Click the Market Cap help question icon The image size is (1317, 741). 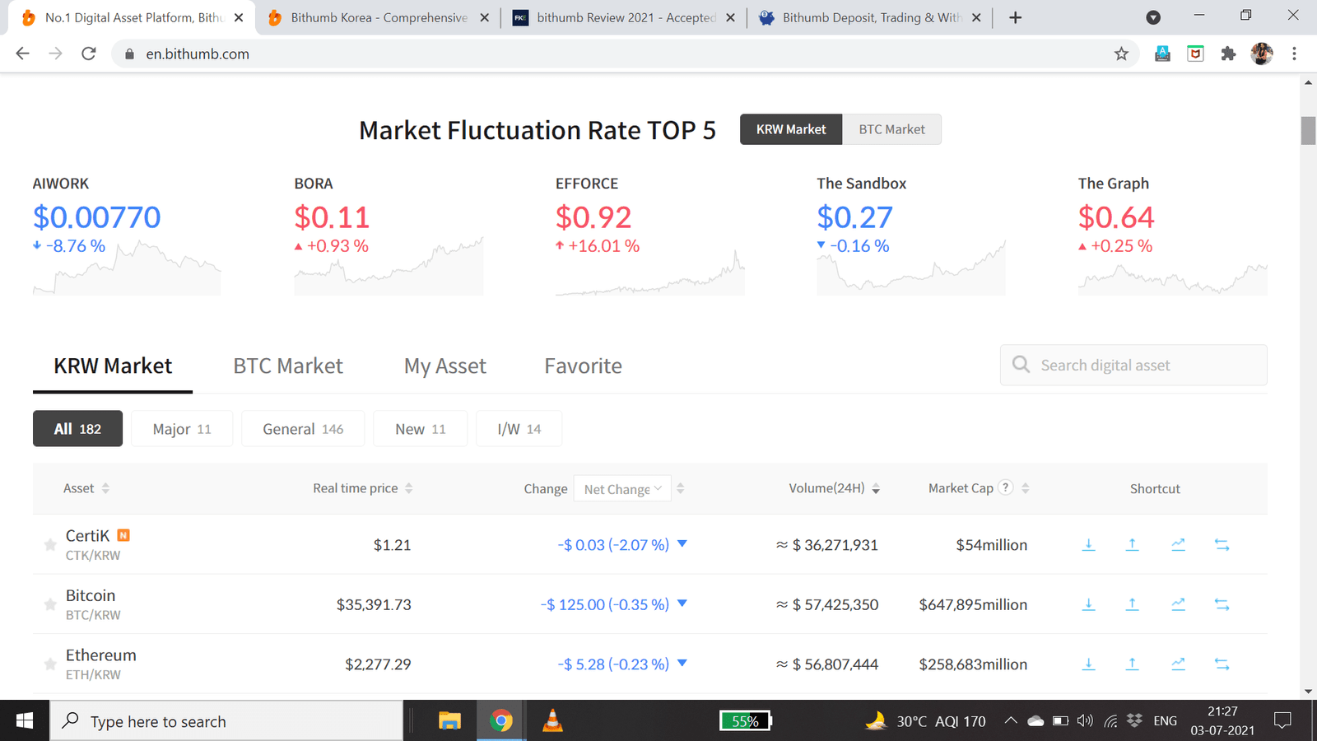point(1005,487)
